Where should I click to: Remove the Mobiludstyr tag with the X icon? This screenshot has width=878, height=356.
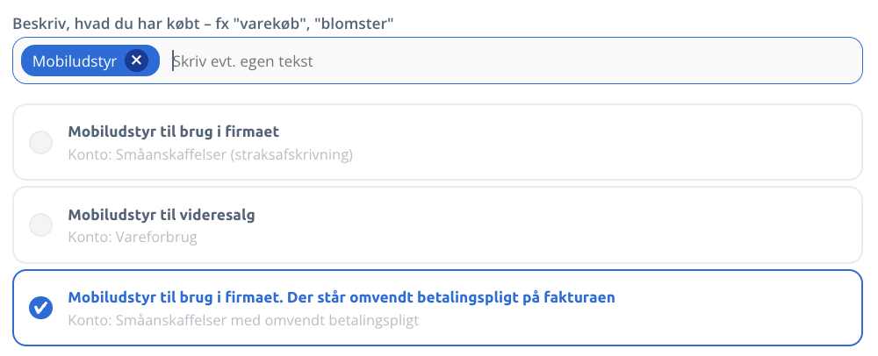[136, 61]
